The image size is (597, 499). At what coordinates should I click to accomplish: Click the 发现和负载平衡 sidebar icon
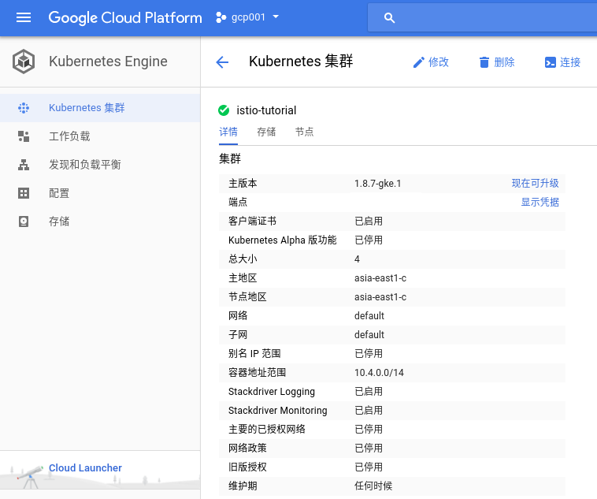coord(24,165)
